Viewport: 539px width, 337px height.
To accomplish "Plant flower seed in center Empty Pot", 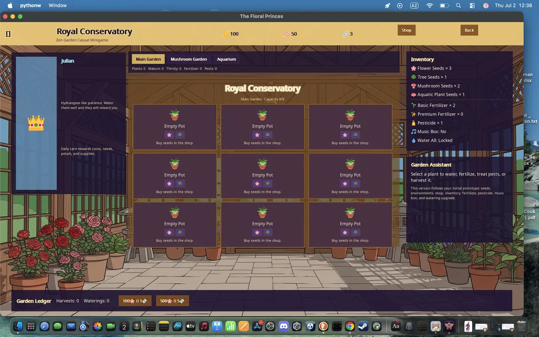I will click(257, 183).
